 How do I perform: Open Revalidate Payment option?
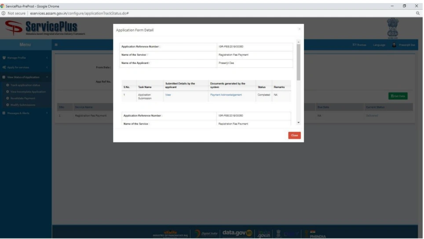pos(23,98)
